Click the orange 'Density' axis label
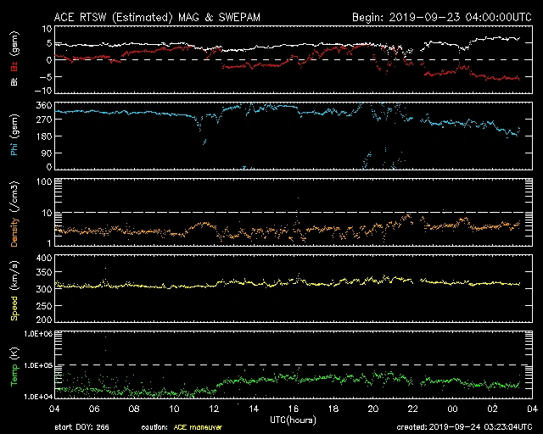Screen dimensions: 543x434 click(14, 231)
